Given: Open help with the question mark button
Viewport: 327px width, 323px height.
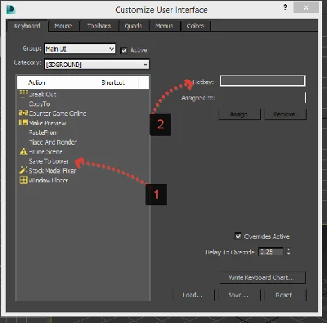Looking at the screenshot, I should point(285,7).
